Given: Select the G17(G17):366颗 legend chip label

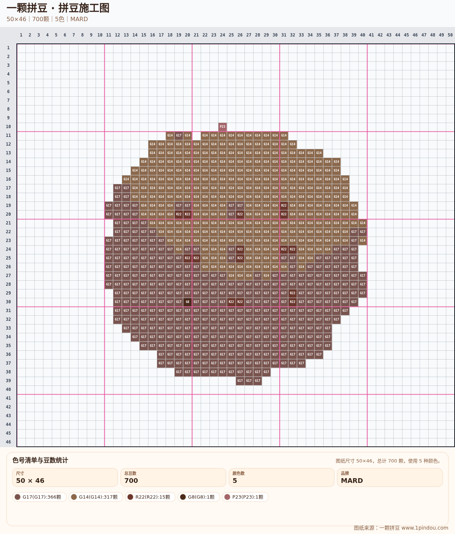Looking at the screenshot, I should click(42, 497).
